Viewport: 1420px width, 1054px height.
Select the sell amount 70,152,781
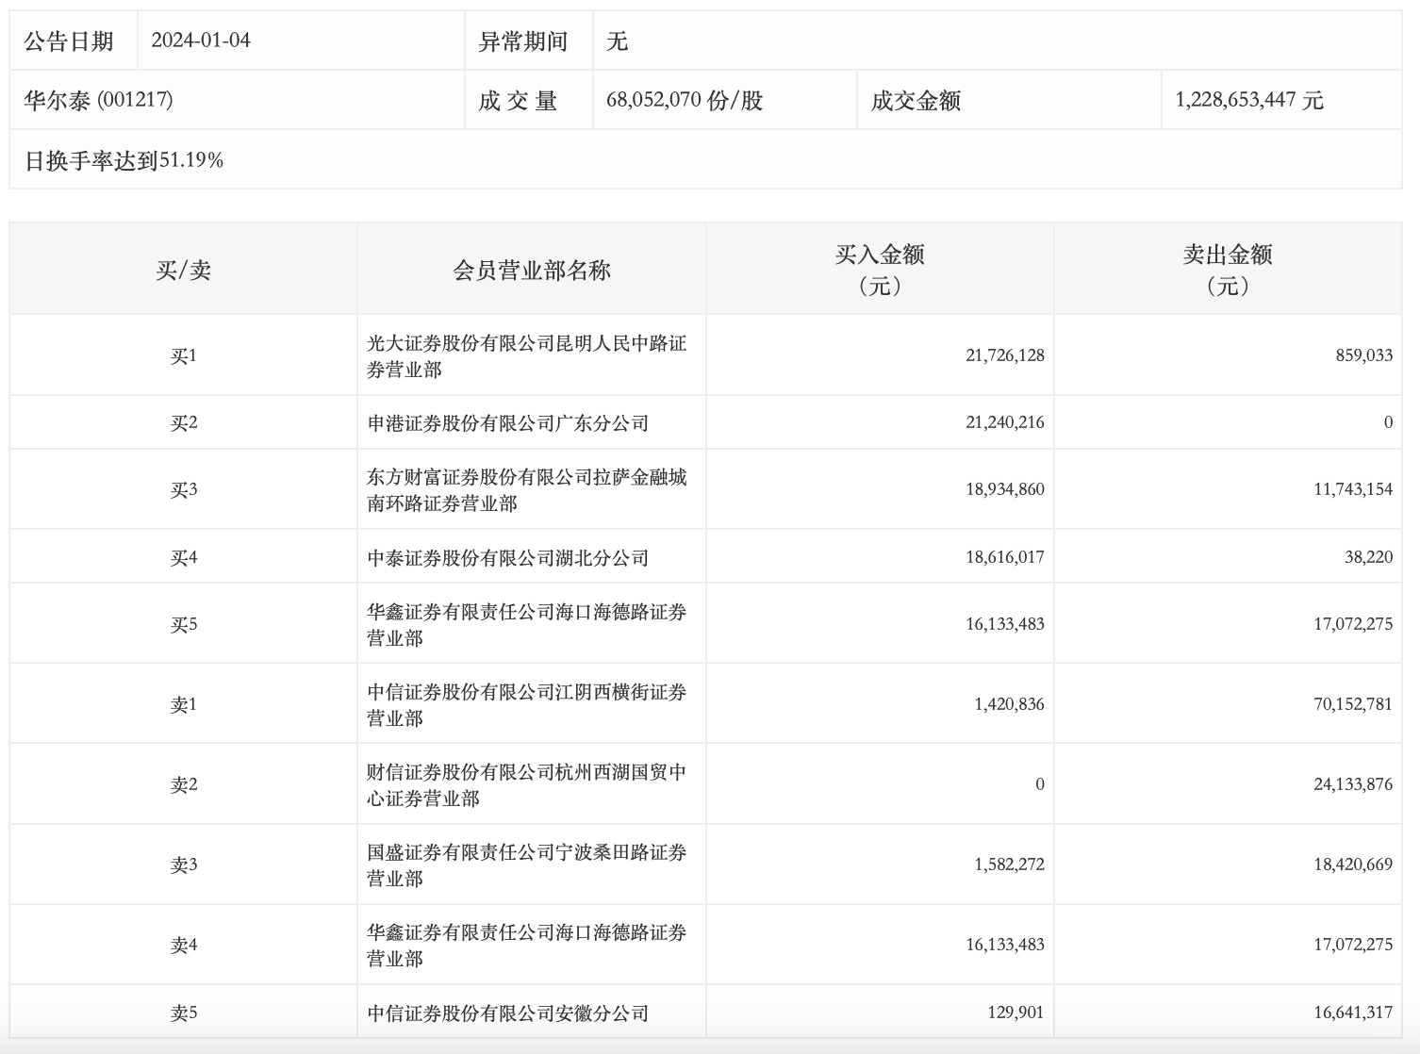pos(1352,704)
